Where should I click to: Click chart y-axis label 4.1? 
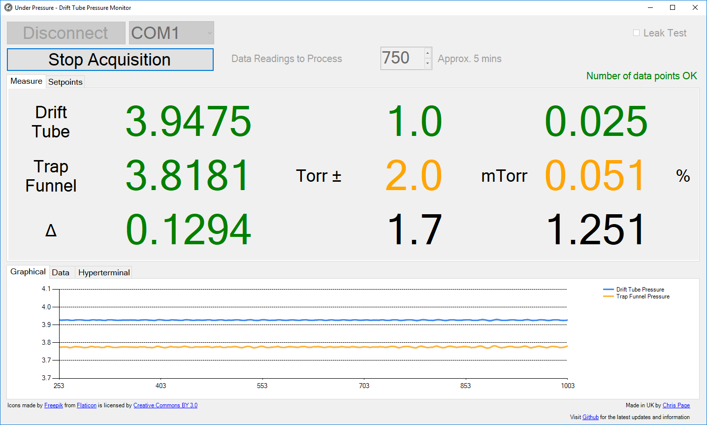[x=46, y=289]
